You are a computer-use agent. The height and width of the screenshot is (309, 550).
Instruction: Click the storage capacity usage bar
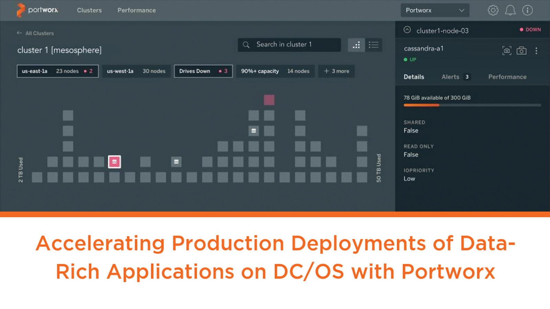pyautogui.click(x=472, y=105)
